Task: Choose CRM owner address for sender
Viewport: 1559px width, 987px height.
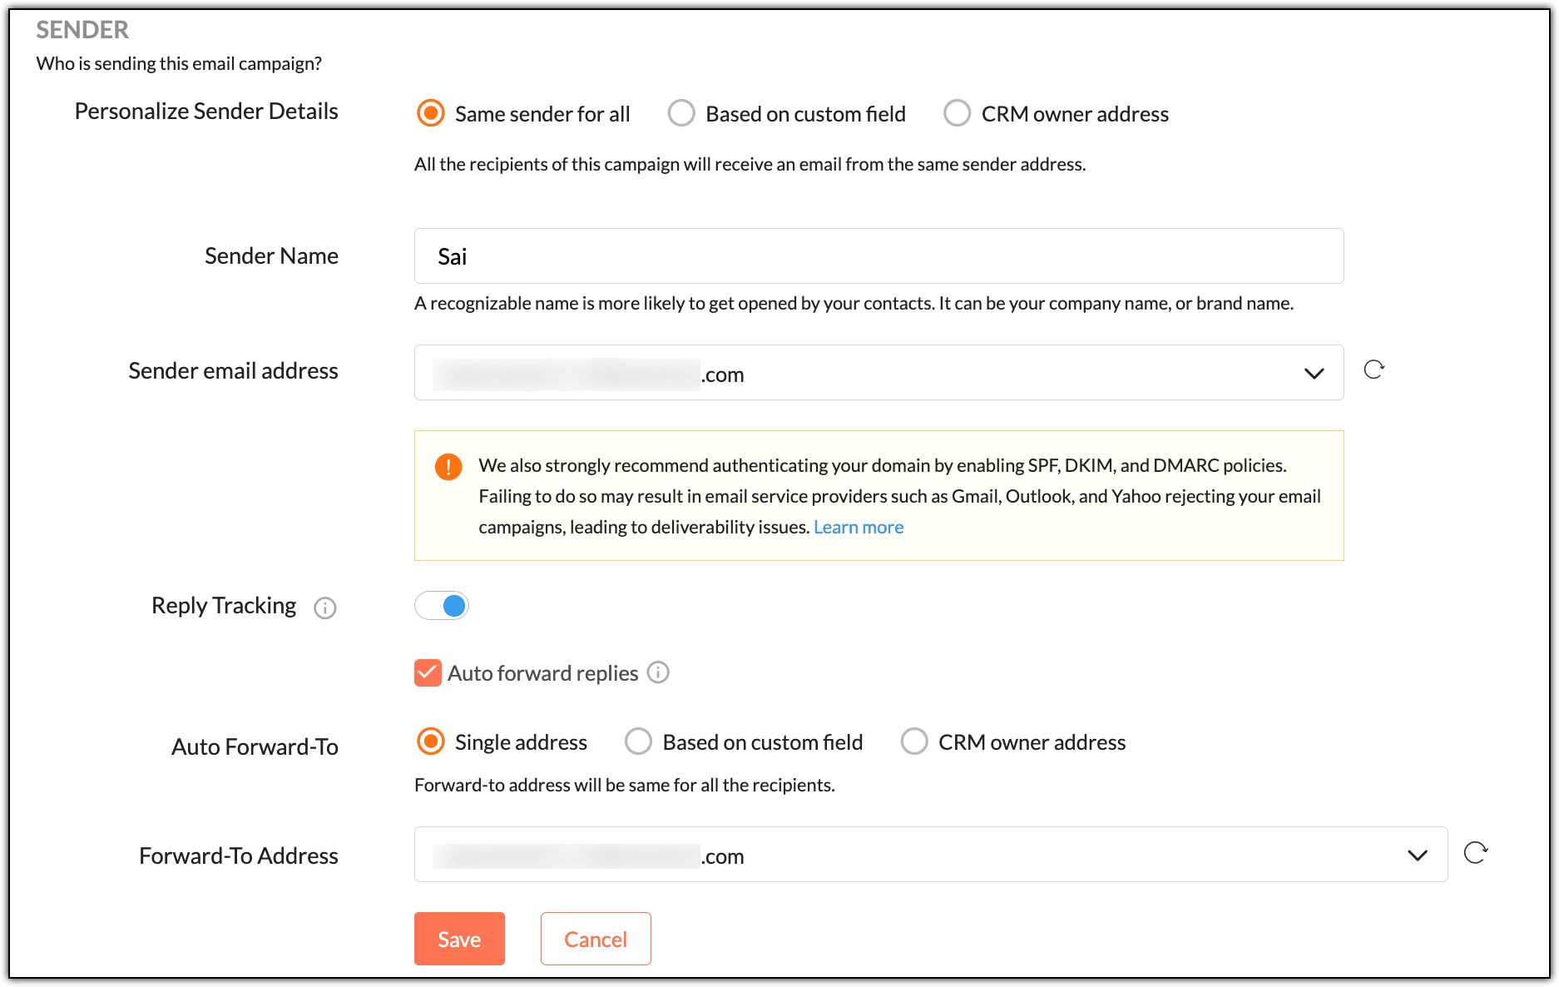Action: [x=957, y=113]
